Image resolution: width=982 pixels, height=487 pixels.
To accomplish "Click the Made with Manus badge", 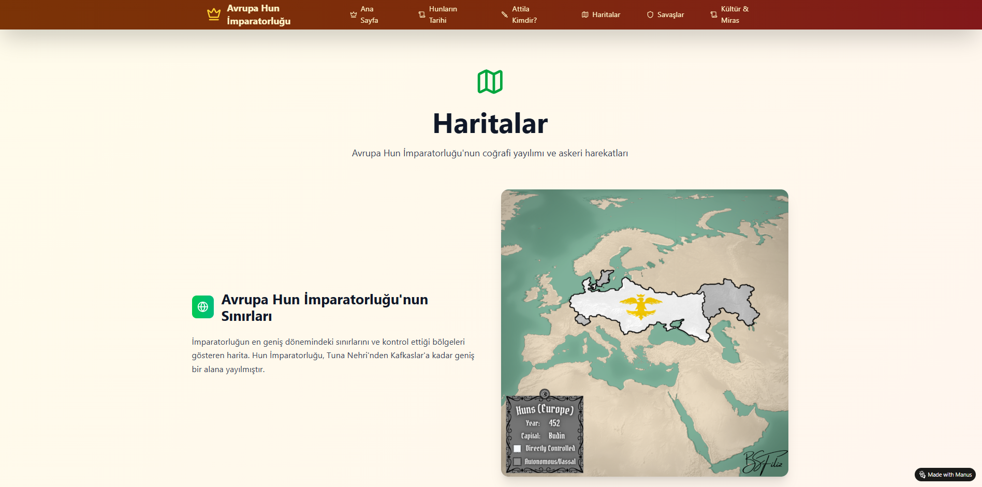I will pos(945,475).
